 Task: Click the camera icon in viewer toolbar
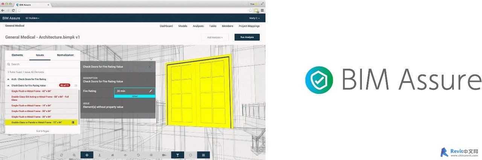click(164, 155)
